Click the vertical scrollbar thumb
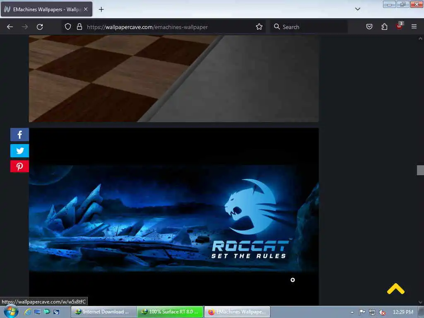 click(x=420, y=170)
